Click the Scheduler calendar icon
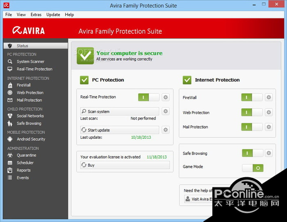 pos(10,162)
